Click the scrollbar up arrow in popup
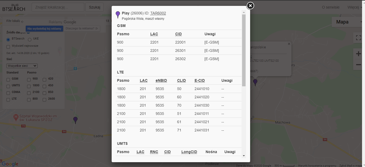 [x=244, y=12]
